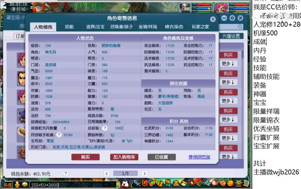Click the player character portrait at top
The image size is (301, 189).
click(185, 8)
